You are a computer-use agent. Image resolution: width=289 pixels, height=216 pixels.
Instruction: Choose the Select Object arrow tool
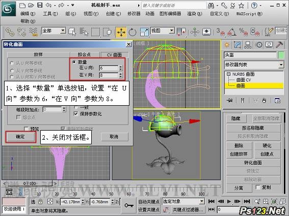pos(72,32)
